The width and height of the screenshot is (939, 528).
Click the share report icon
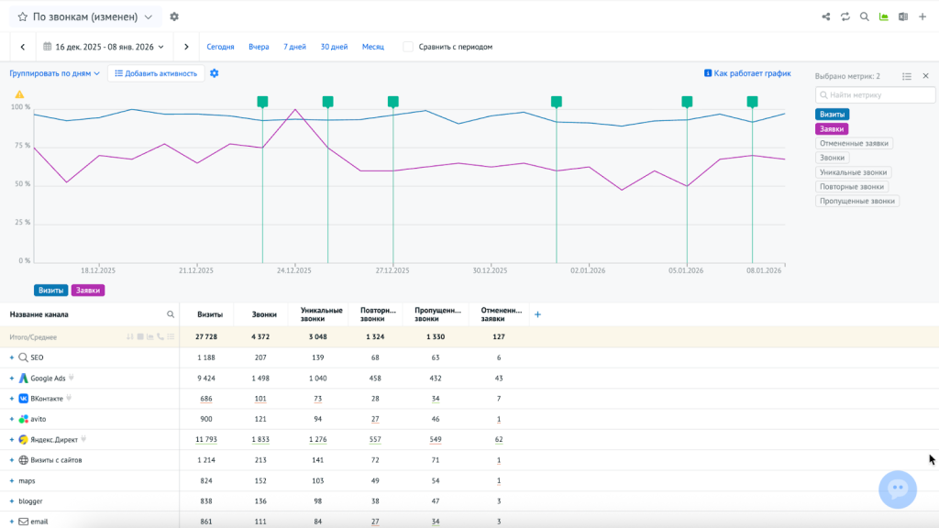tap(826, 16)
